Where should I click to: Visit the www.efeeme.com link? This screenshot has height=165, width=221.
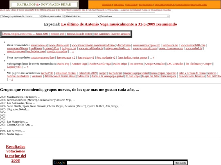tap(59, 45)
